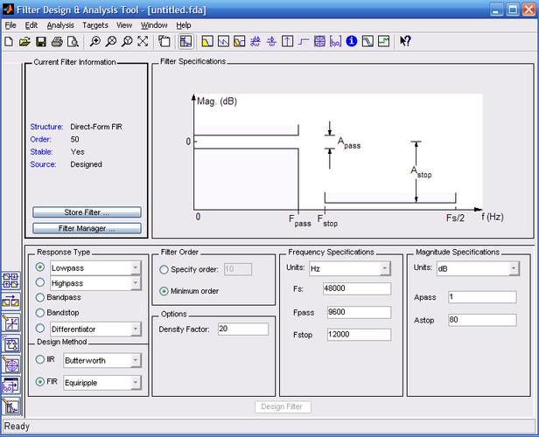
Task: Select the Lowpass response type radio
Action: point(40,267)
